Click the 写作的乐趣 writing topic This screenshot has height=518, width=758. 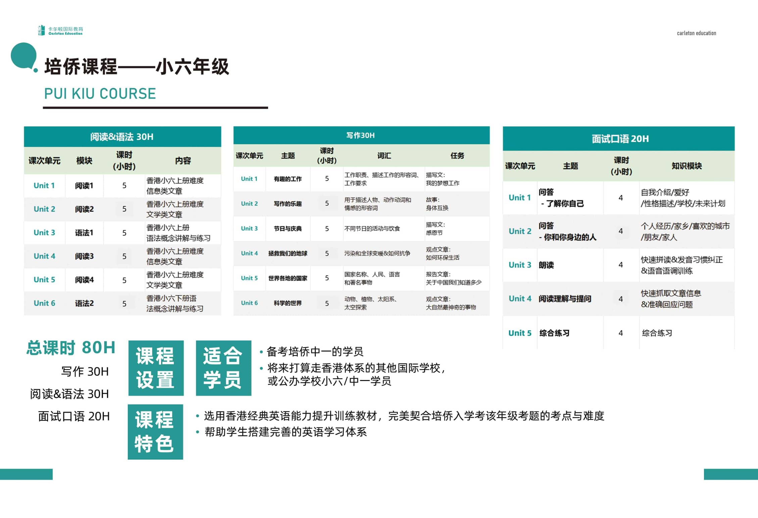(288, 204)
